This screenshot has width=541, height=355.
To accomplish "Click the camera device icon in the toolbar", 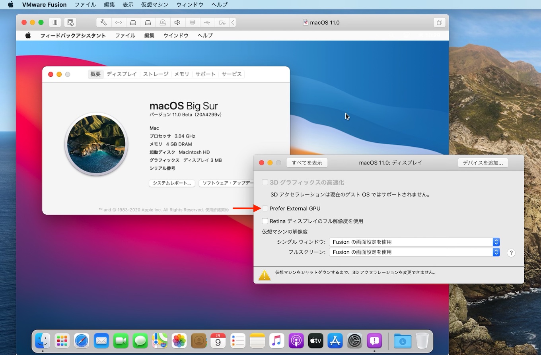I will point(163,23).
